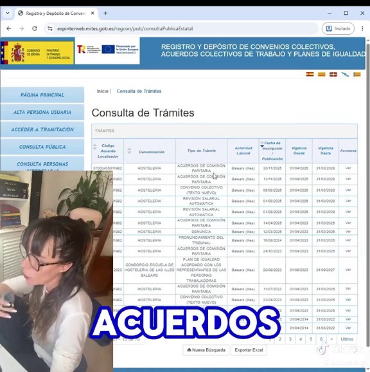Click the DENUNCIA trámite cell
The image size is (370, 372).
click(201, 232)
